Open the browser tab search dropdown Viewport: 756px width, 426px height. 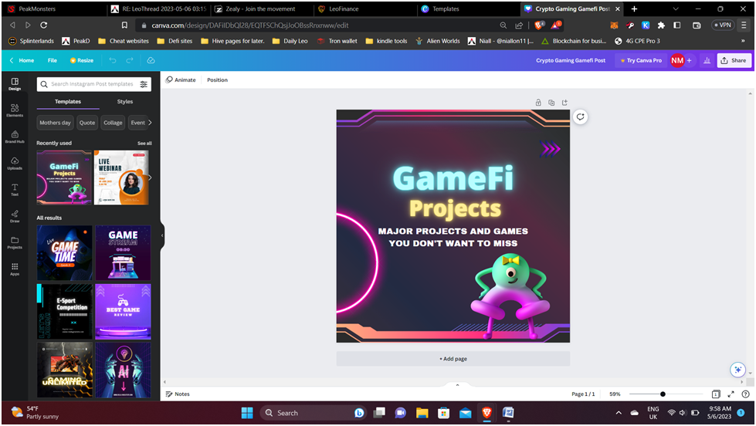676,8
